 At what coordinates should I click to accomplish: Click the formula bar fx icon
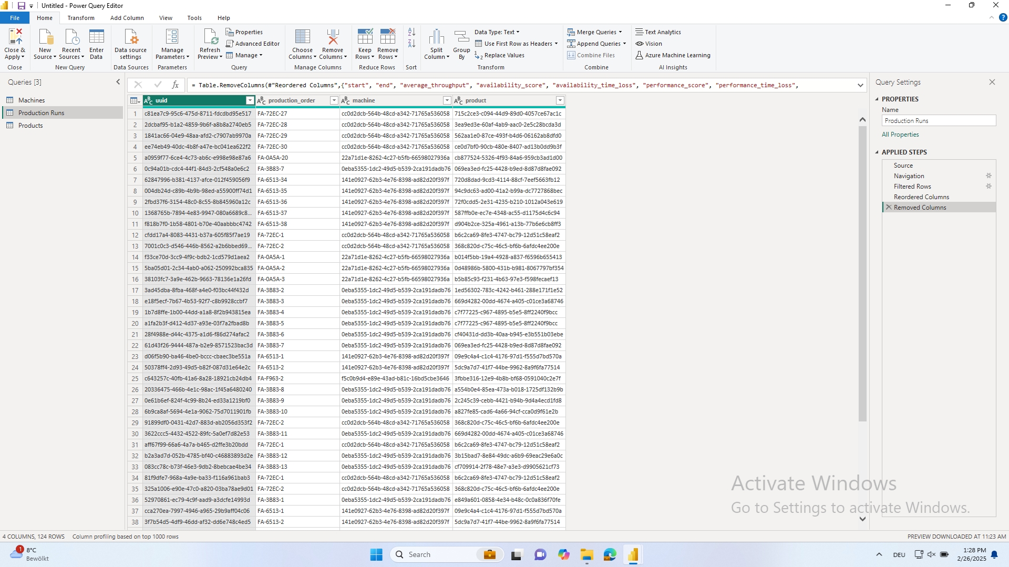point(176,85)
